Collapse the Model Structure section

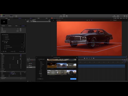tap(1, 32)
